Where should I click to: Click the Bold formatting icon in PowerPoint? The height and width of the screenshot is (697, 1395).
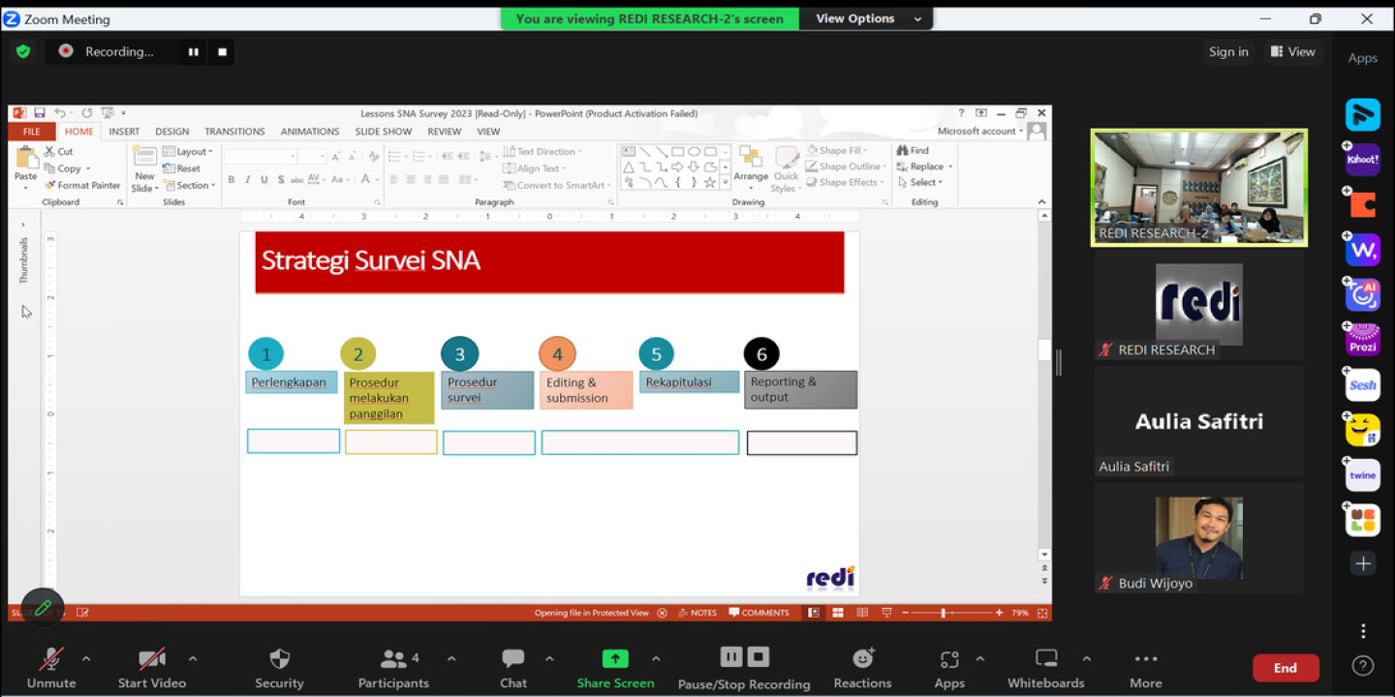tap(232, 179)
